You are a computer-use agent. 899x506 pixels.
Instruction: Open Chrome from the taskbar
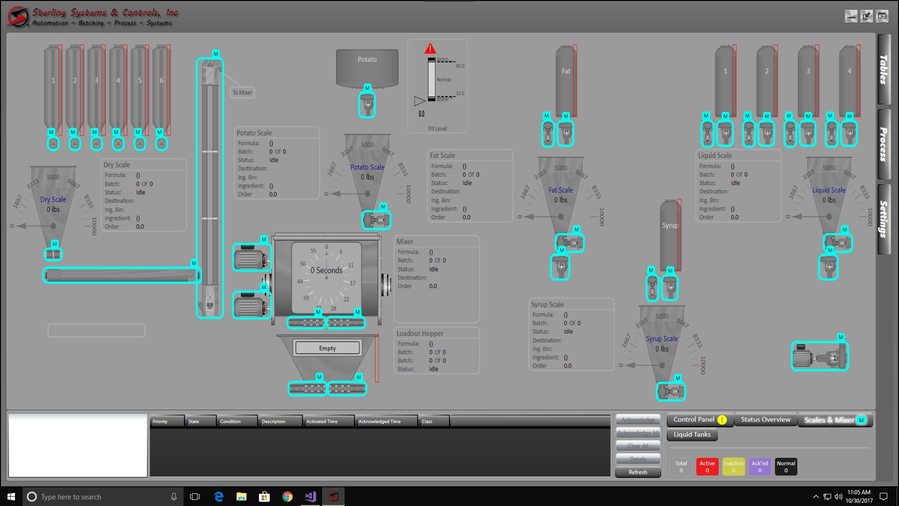click(287, 497)
